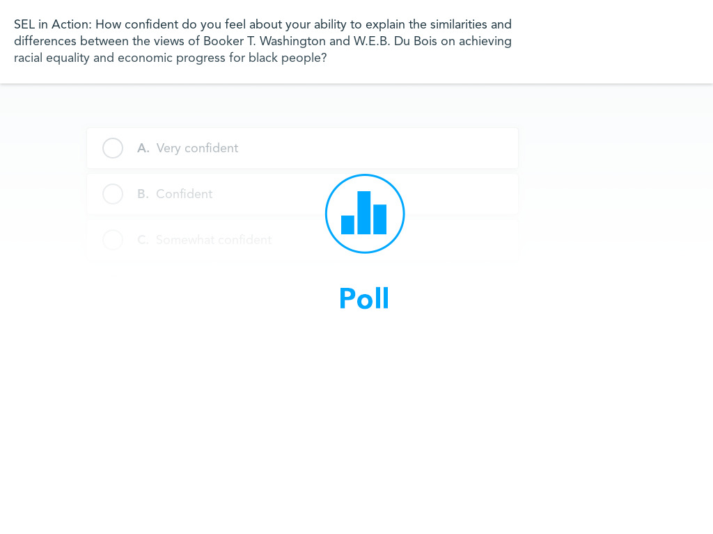Click the right bar of the Poll icon
The width and height of the screenshot is (713, 534).
pos(380,219)
